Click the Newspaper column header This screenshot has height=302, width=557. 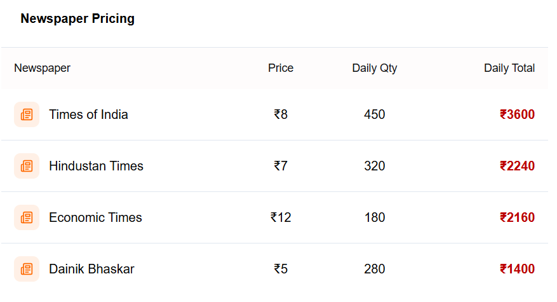coord(42,68)
